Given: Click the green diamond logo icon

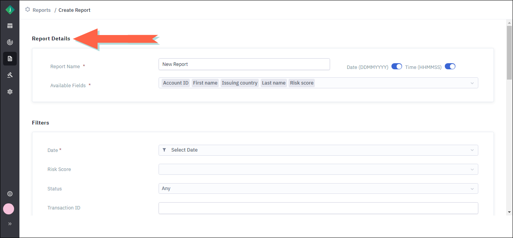Looking at the screenshot, I should pyautogui.click(x=10, y=10).
